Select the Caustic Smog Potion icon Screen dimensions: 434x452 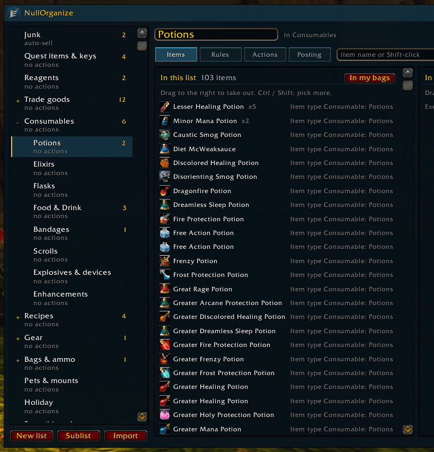165,135
